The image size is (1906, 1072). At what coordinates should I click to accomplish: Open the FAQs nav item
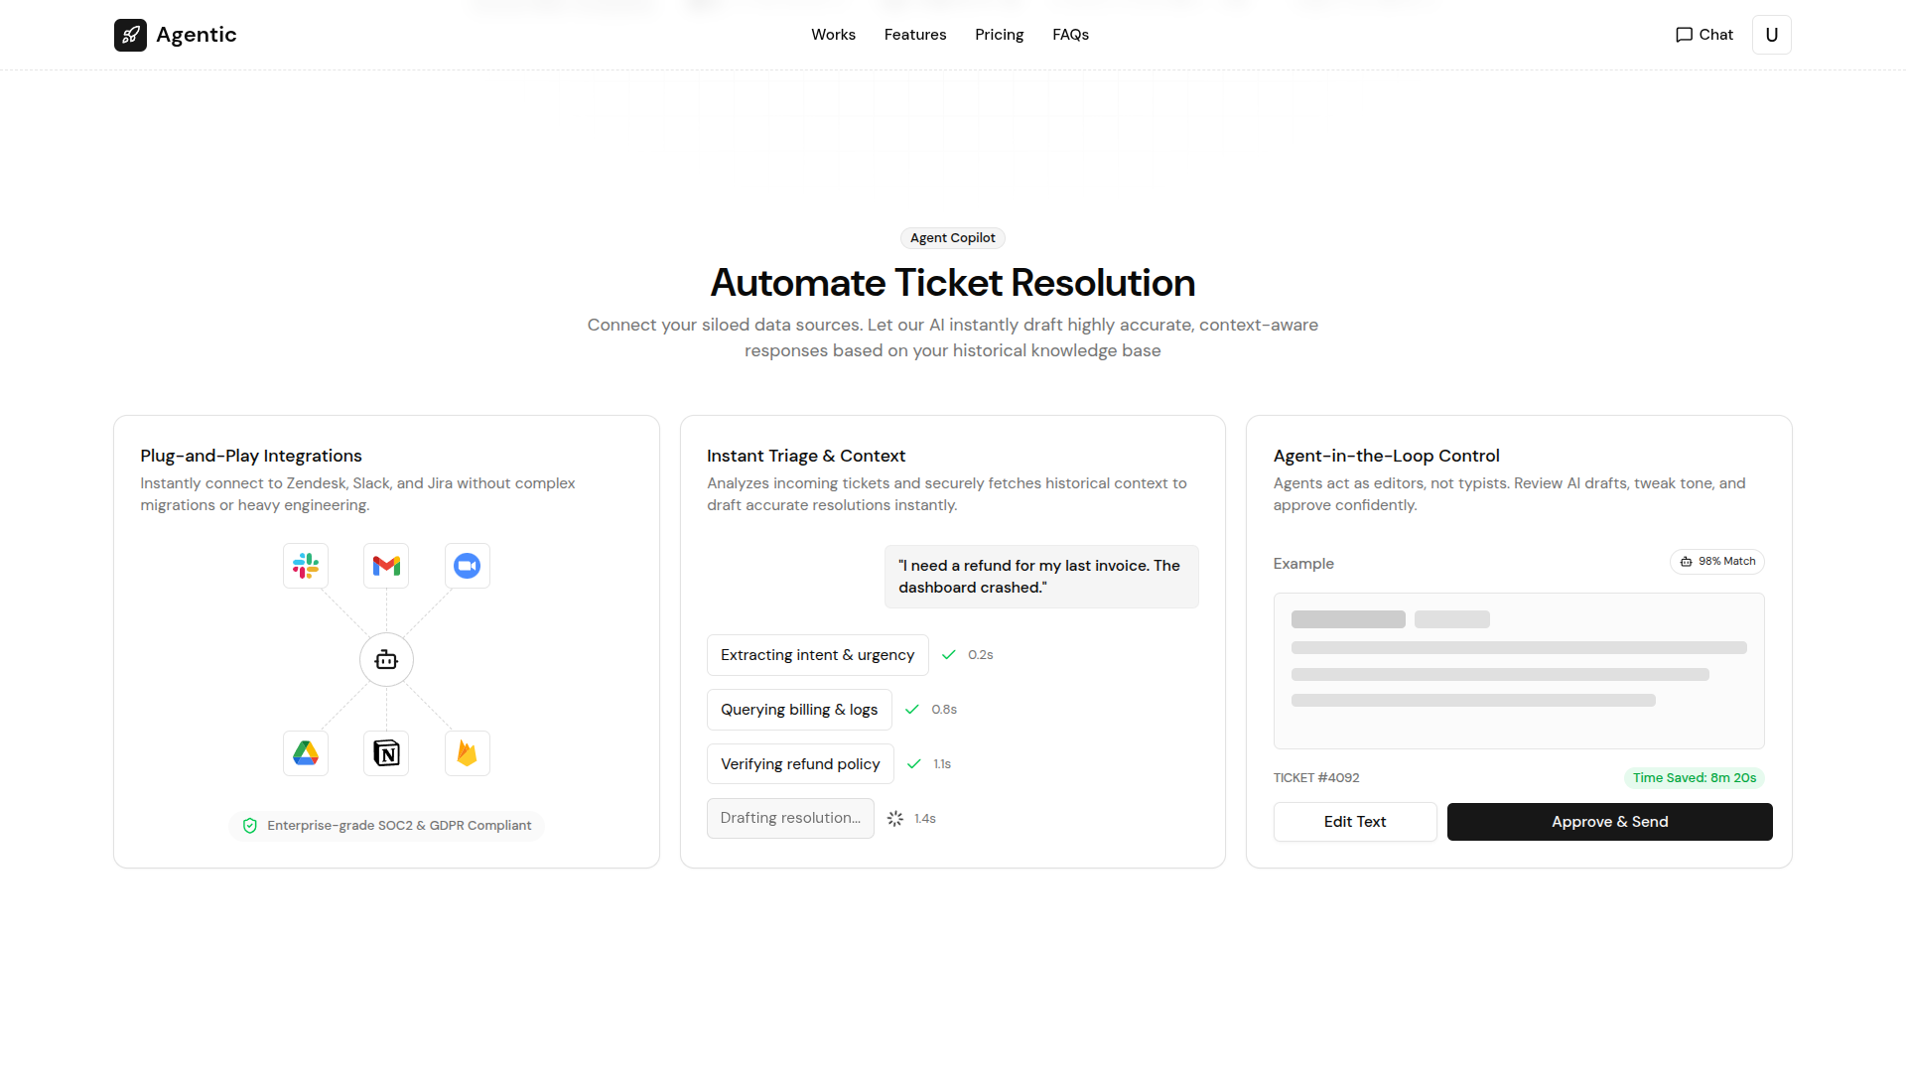click(x=1070, y=35)
